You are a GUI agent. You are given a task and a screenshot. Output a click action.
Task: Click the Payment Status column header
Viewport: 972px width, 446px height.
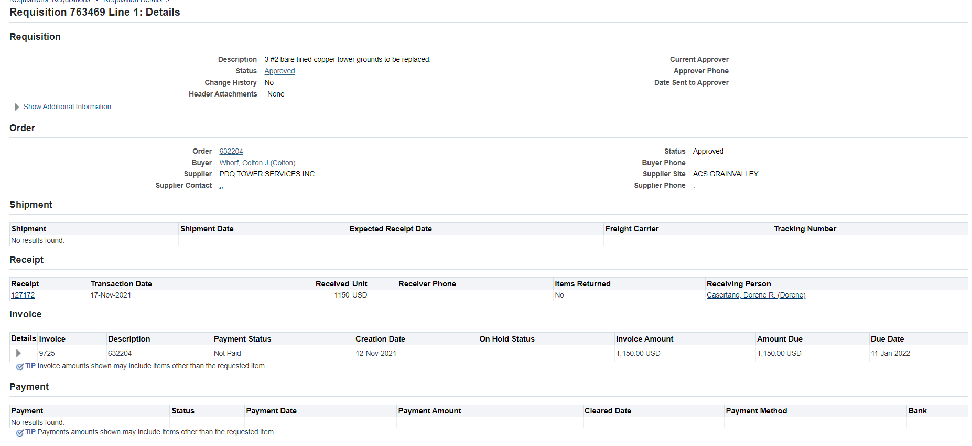point(242,339)
